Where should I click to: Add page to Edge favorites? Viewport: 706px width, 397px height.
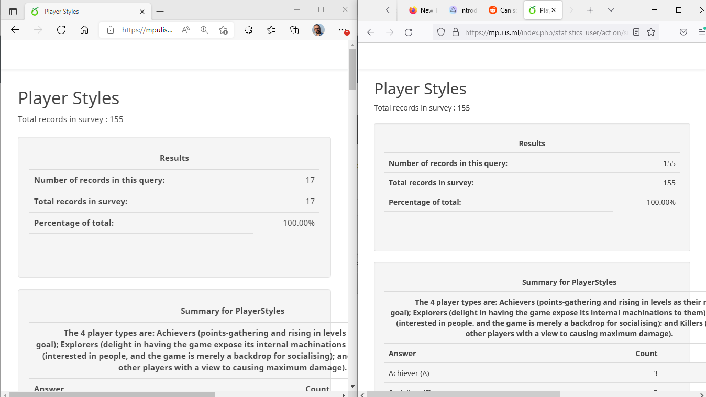coord(223,30)
